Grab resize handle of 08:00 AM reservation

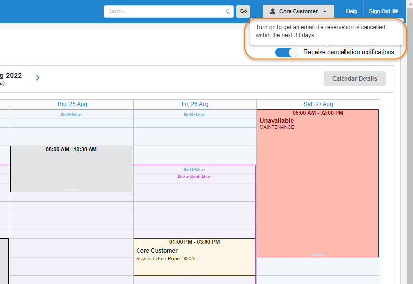point(71,189)
